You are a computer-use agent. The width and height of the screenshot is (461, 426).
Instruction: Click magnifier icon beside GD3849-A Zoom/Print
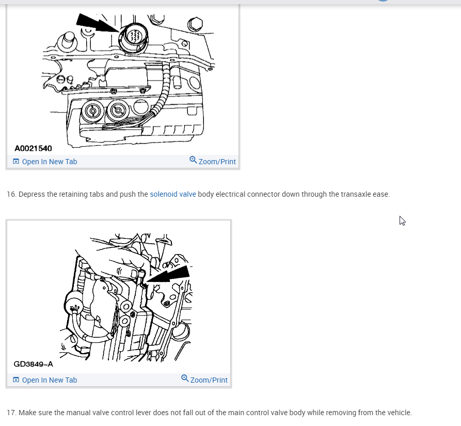click(x=185, y=378)
